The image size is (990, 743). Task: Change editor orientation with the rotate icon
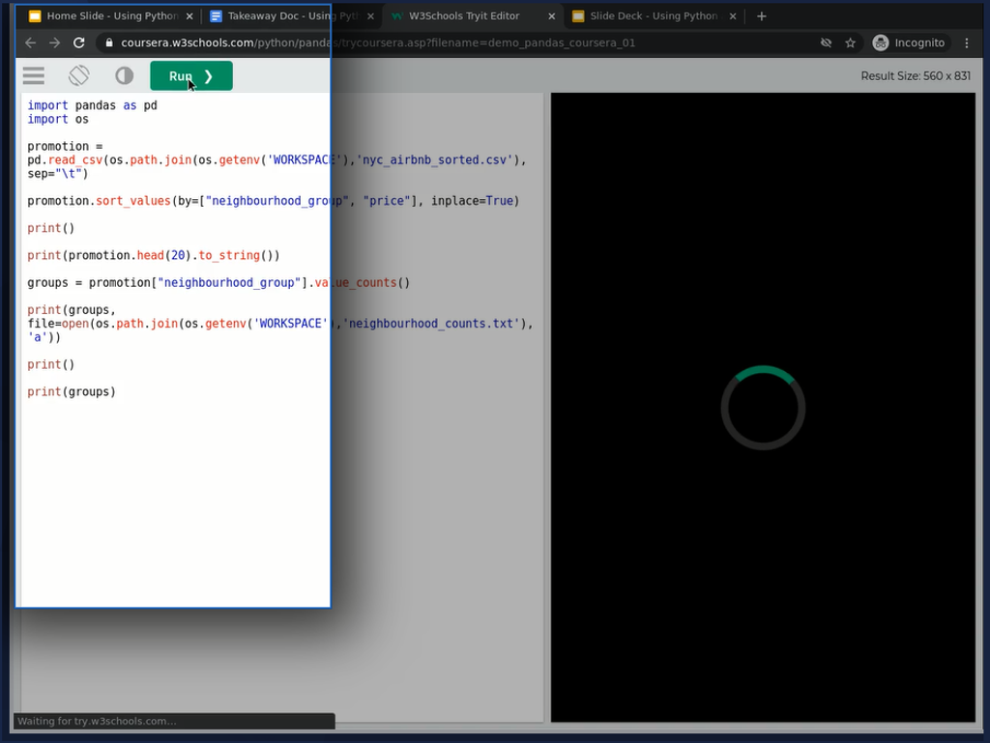coord(79,75)
